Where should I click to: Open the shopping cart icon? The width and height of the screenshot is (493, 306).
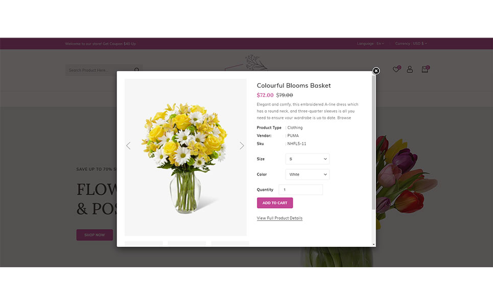click(x=425, y=69)
